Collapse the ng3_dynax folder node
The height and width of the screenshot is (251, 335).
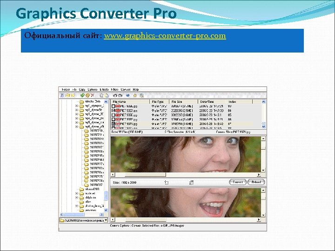77,114
